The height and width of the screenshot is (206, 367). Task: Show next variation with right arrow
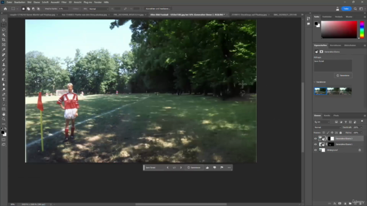pyautogui.click(x=181, y=168)
